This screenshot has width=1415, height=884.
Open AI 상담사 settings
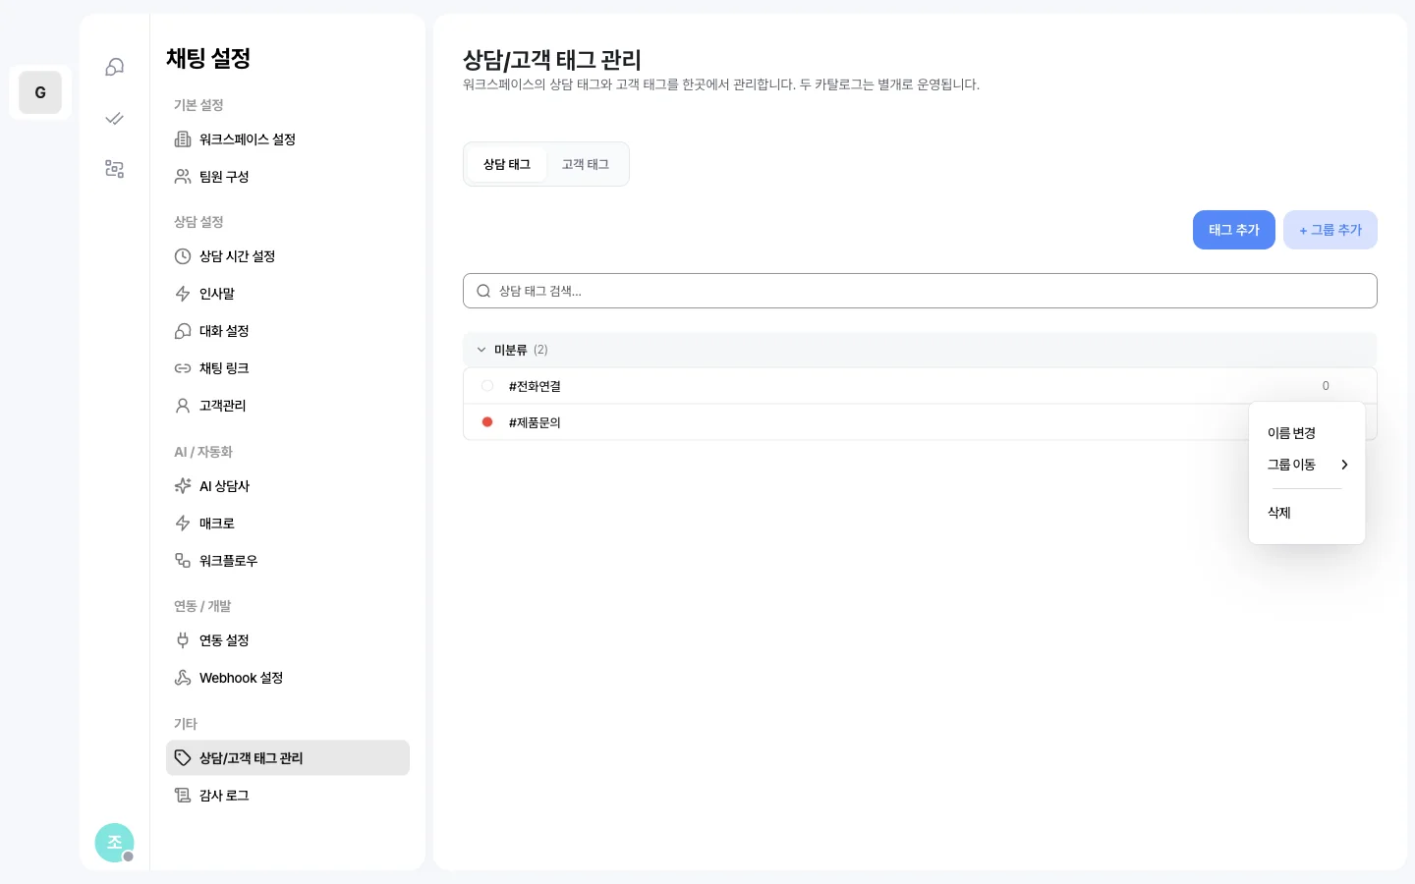click(x=288, y=486)
